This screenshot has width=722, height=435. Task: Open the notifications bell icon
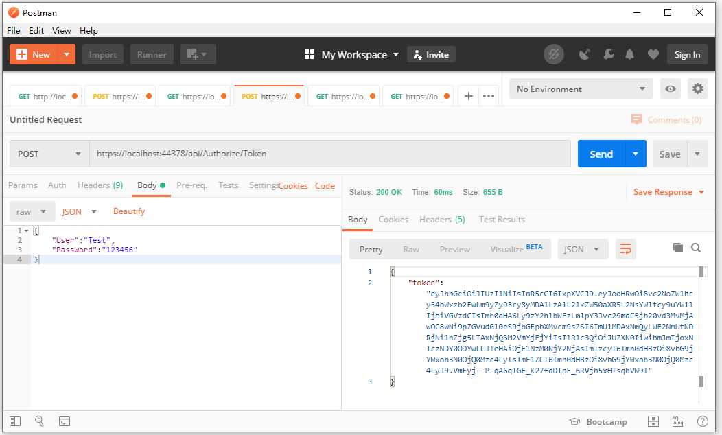pos(629,55)
